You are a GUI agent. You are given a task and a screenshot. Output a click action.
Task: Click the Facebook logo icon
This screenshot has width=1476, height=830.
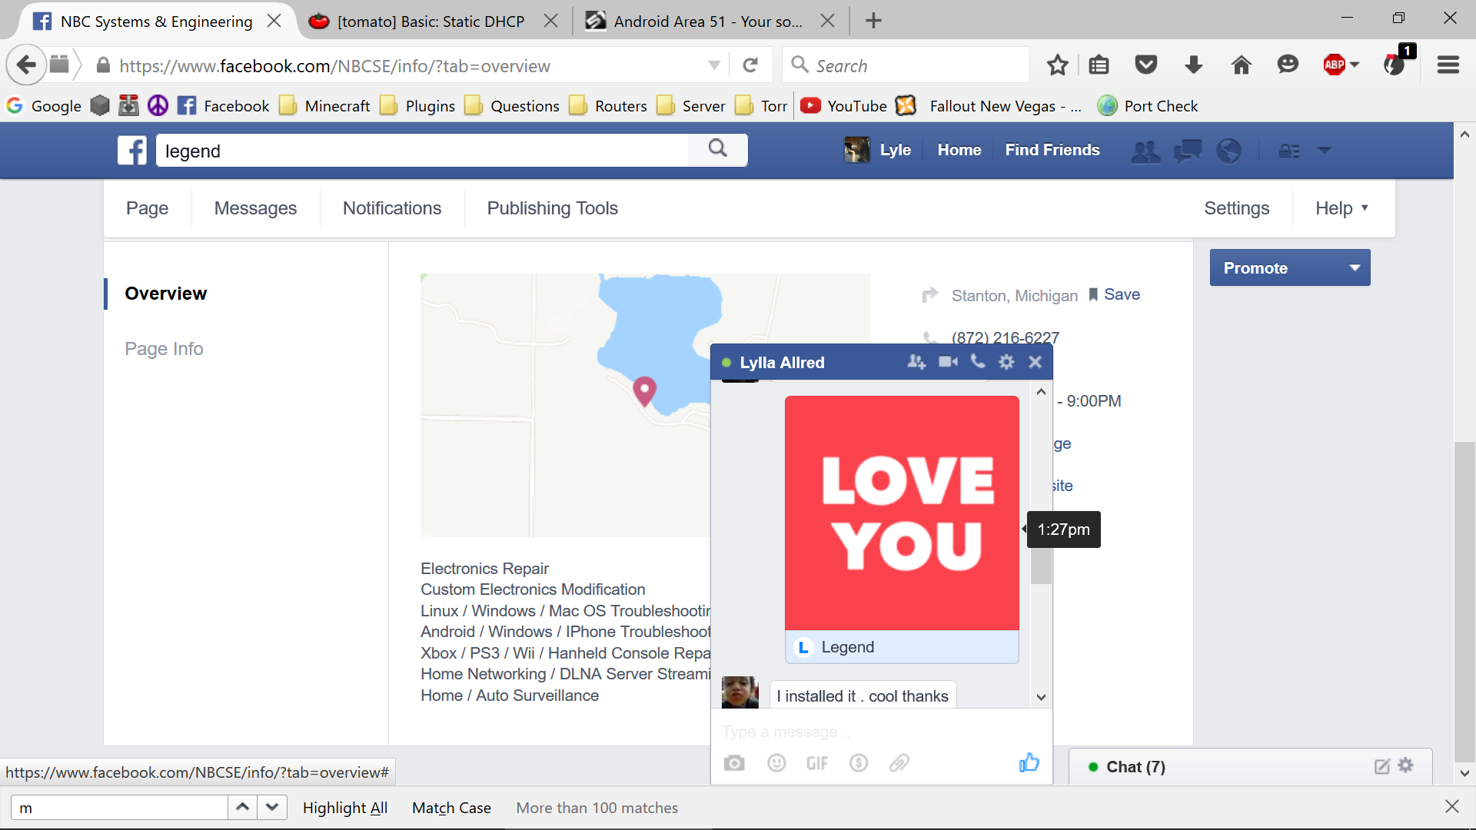coord(132,151)
